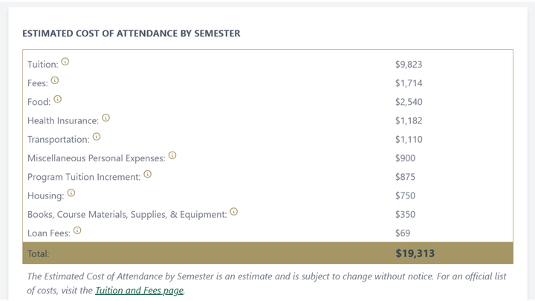
Task: Click the $9,823 tuition amount
Action: 409,65
